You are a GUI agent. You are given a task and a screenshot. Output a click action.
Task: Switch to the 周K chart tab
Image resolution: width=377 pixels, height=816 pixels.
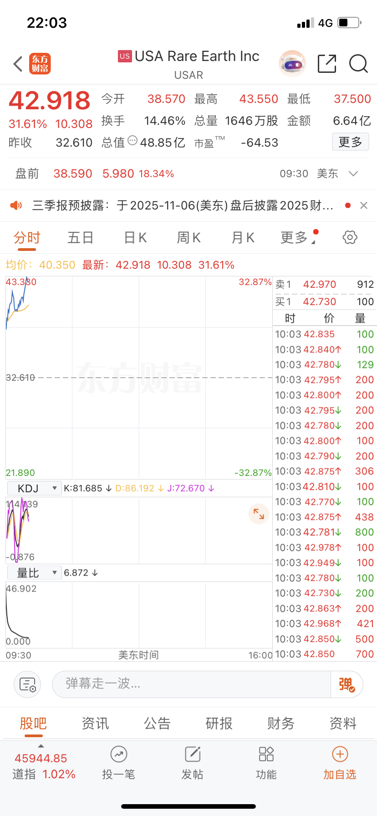tap(189, 237)
